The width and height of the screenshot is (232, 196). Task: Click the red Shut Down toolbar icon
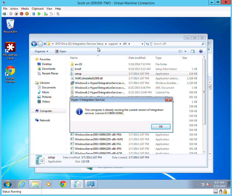(21, 14)
